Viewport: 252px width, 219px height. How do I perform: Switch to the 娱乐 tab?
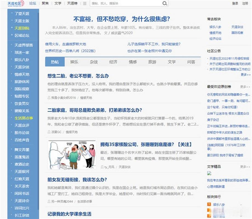click(74, 62)
